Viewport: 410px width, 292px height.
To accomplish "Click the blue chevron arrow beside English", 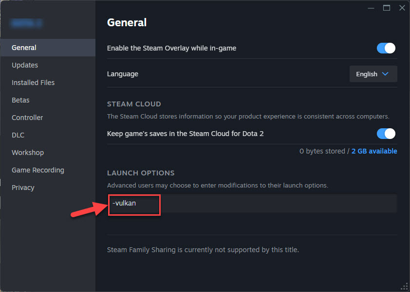I will coord(385,74).
